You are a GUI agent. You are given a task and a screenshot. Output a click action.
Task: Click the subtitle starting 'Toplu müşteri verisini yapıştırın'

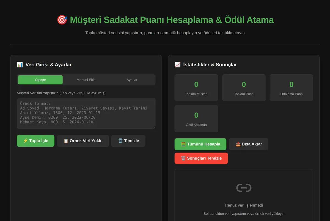click(x=165, y=33)
